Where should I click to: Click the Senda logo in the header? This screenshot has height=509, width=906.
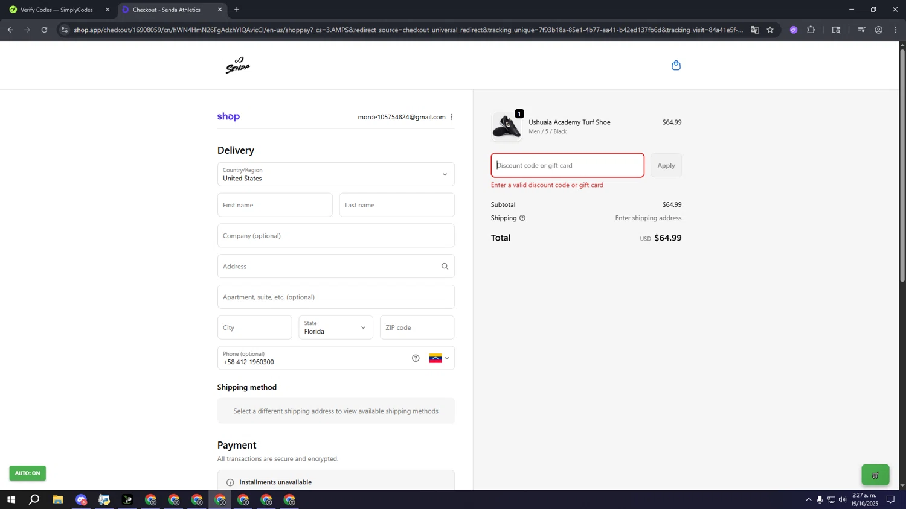(237, 65)
